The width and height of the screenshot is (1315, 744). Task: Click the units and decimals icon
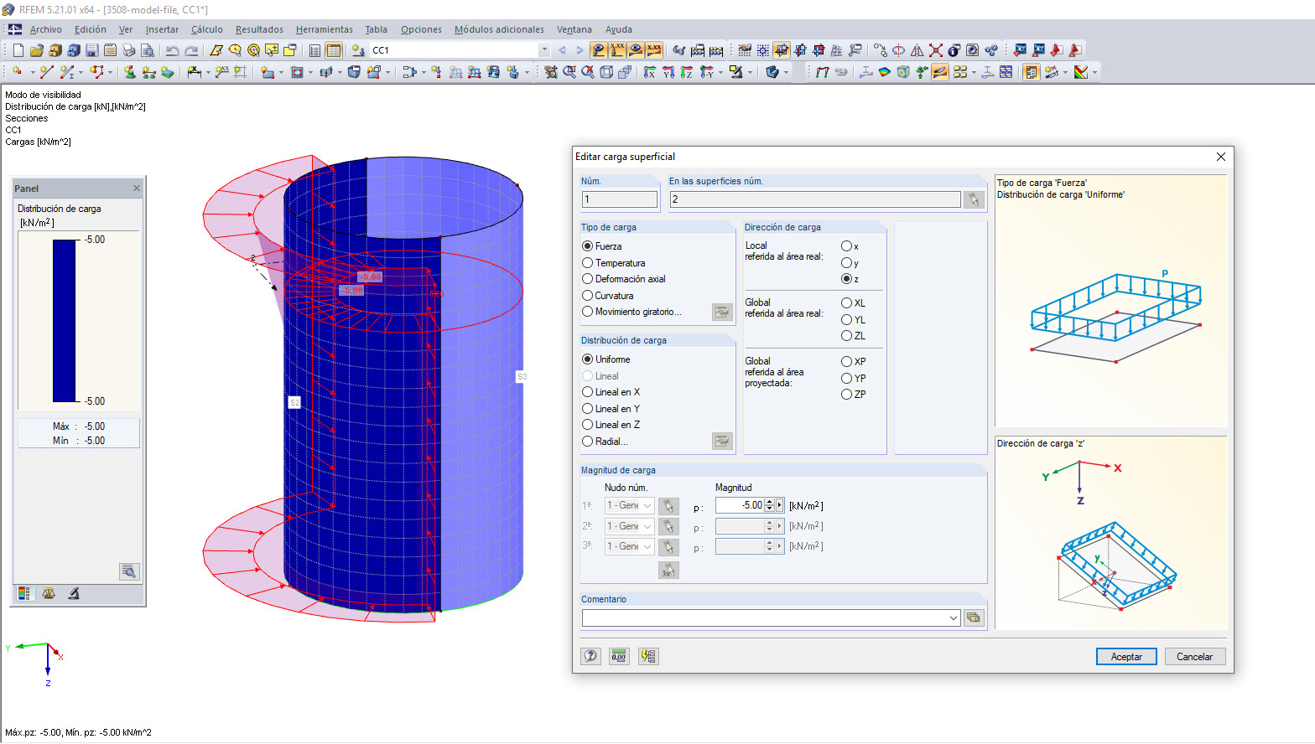619,656
